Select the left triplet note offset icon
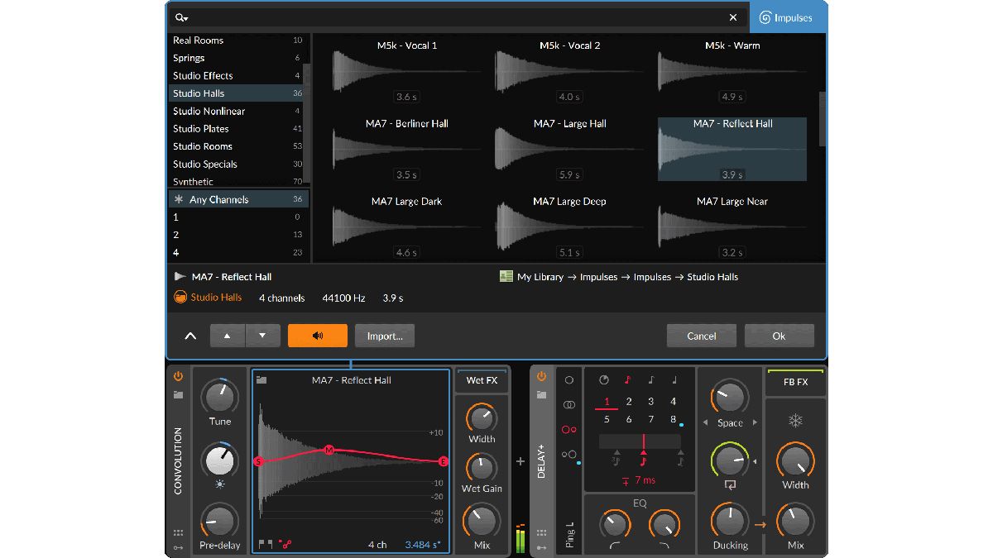 tap(616, 458)
